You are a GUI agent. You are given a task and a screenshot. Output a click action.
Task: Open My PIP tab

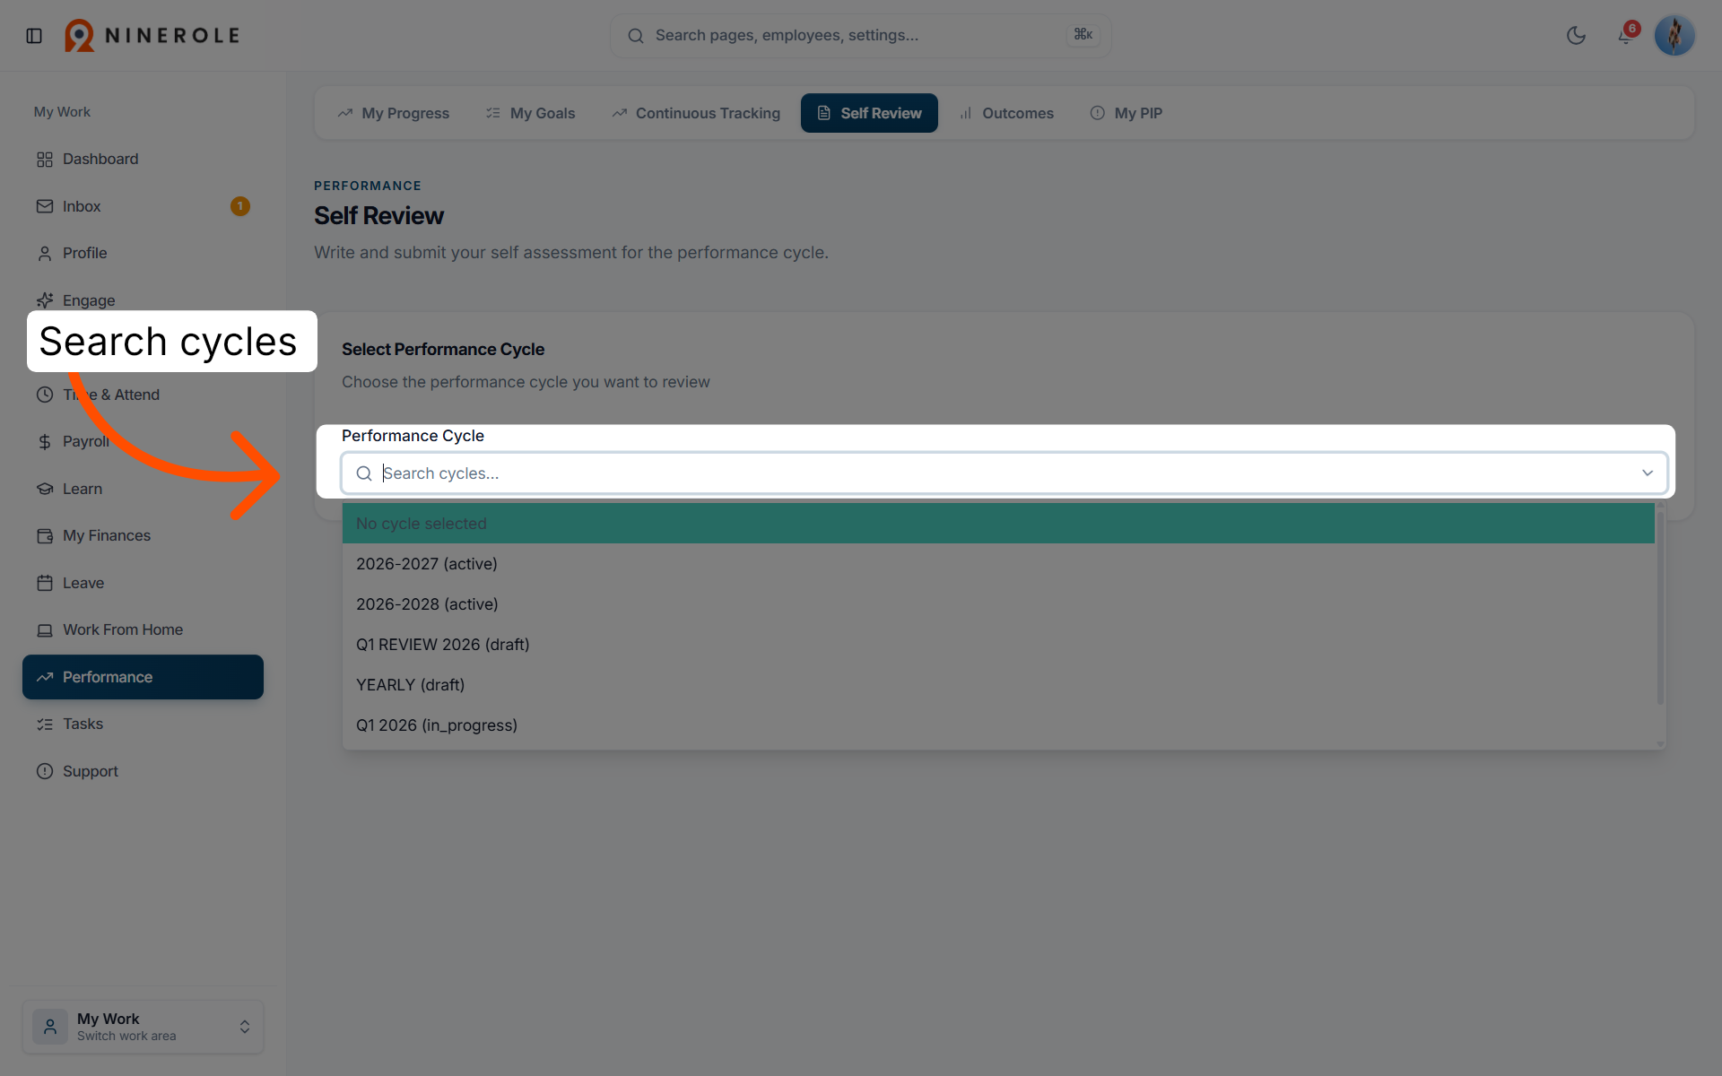coord(1126,113)
